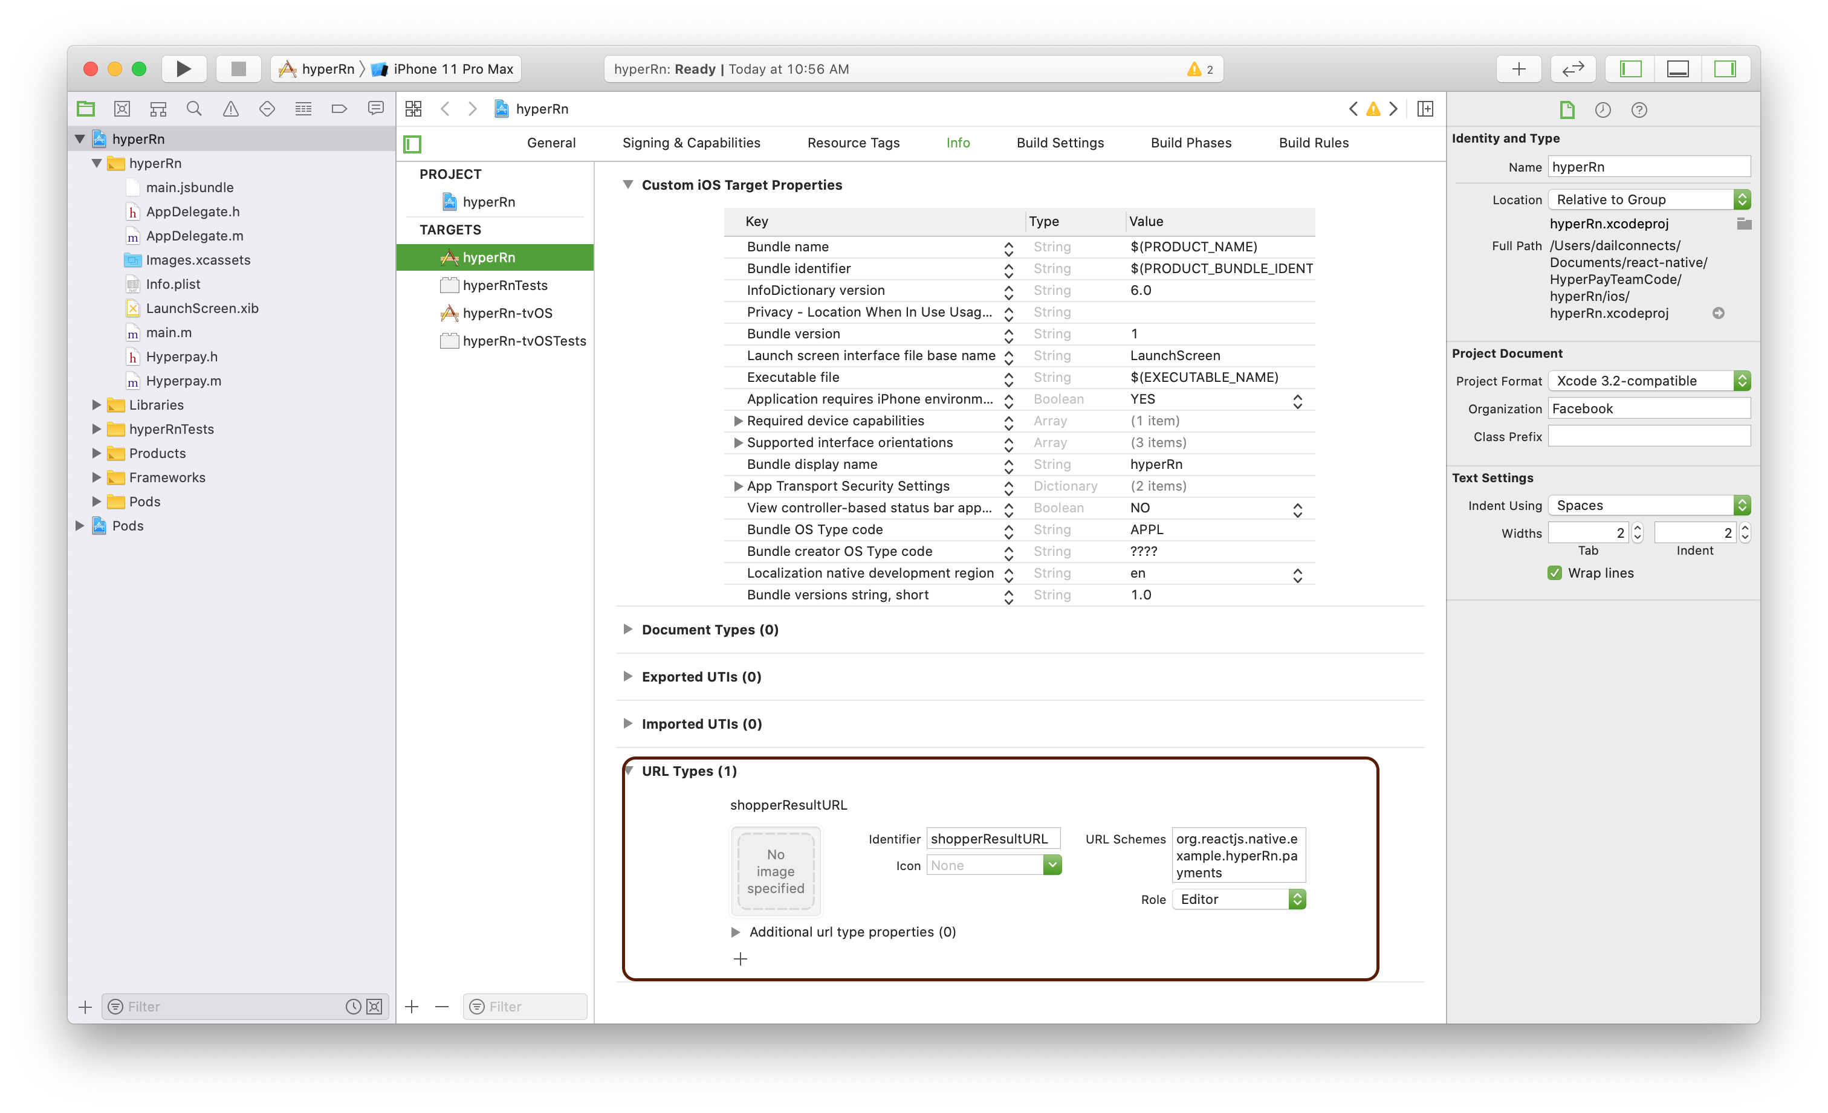The height and width of the screenshot is (1113, 1828).
Task: Toggle the Inspectors panel
Action: (x=1725, y=69)
